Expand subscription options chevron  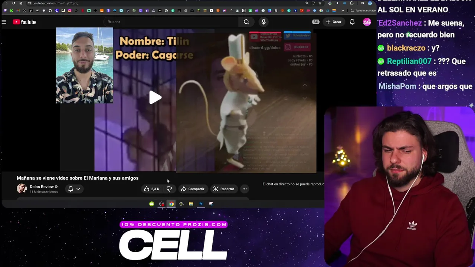(78, 189)
